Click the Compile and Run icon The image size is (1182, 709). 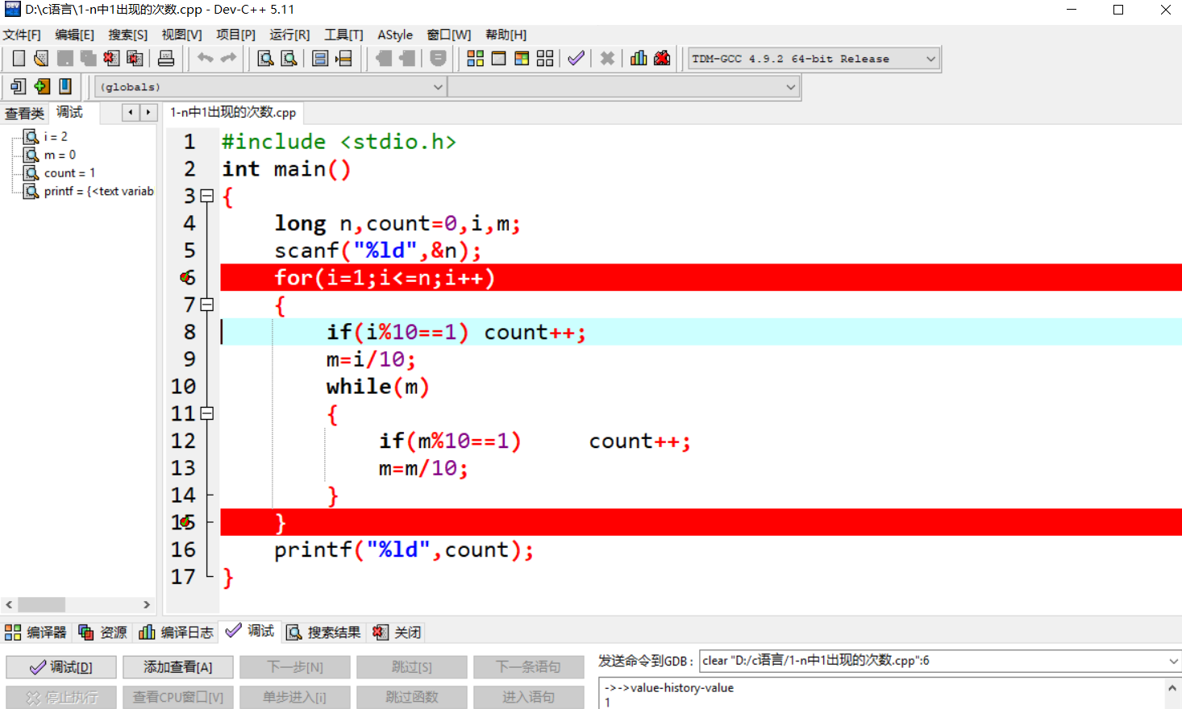[522, 58]
